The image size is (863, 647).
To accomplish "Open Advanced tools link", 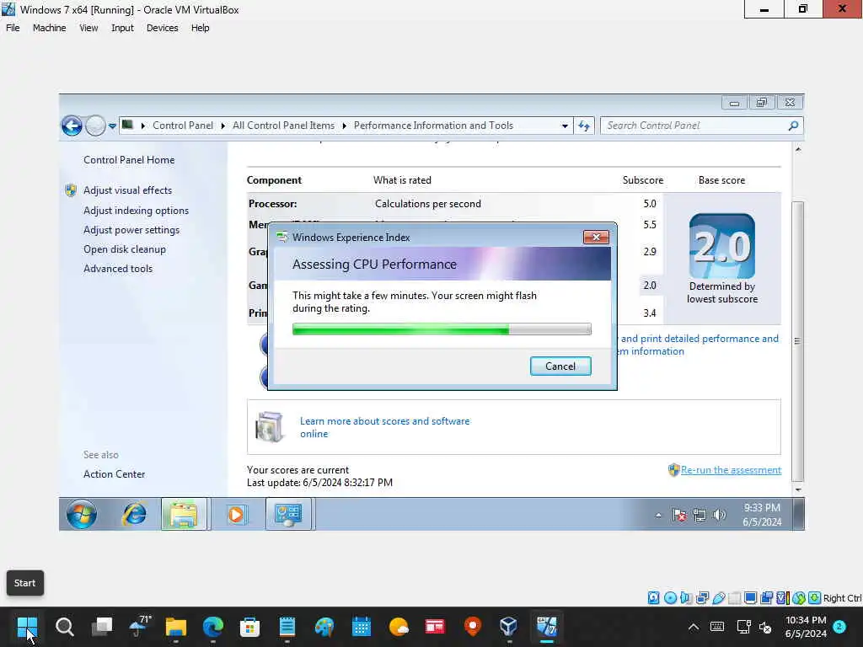I will (118, 269).
